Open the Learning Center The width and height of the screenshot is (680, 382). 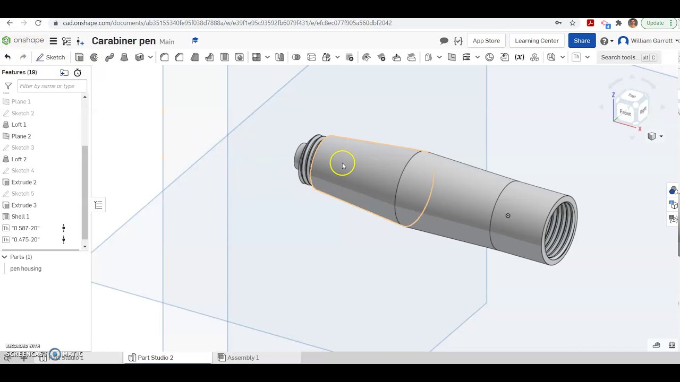(x=537, y=41)
